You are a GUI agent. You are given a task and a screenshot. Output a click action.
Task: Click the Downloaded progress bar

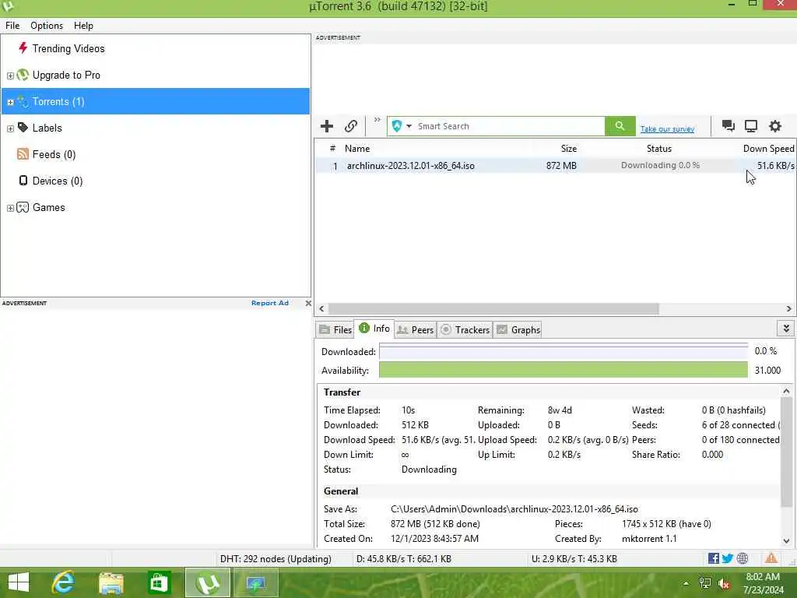click(564, 351)
